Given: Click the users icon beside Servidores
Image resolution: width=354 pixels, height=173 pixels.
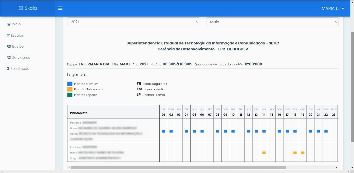Looking at the screenshot, I should [9, 58].
